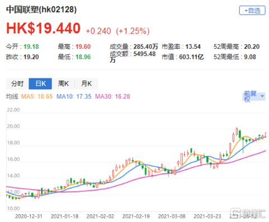Click the 18.00 y-axis price label

13,143
